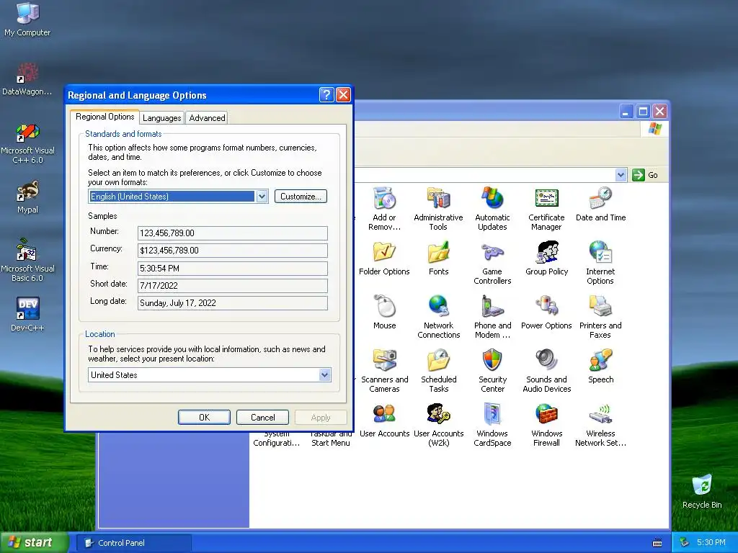Open Network Connections icon
This screenshot has height=553, width=738.
(x=439, y=317)
